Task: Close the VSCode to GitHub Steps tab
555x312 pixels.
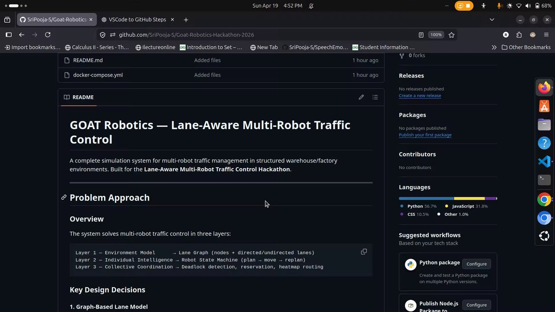Action: pyautogui.click(x=172, y=19)
